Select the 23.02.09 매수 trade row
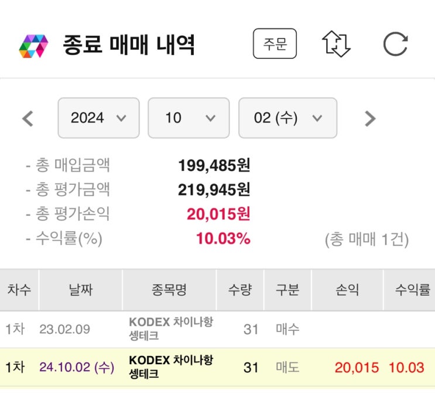Image resolution: width=435 pixels, height=411 pixels. (x=217, y=329)
